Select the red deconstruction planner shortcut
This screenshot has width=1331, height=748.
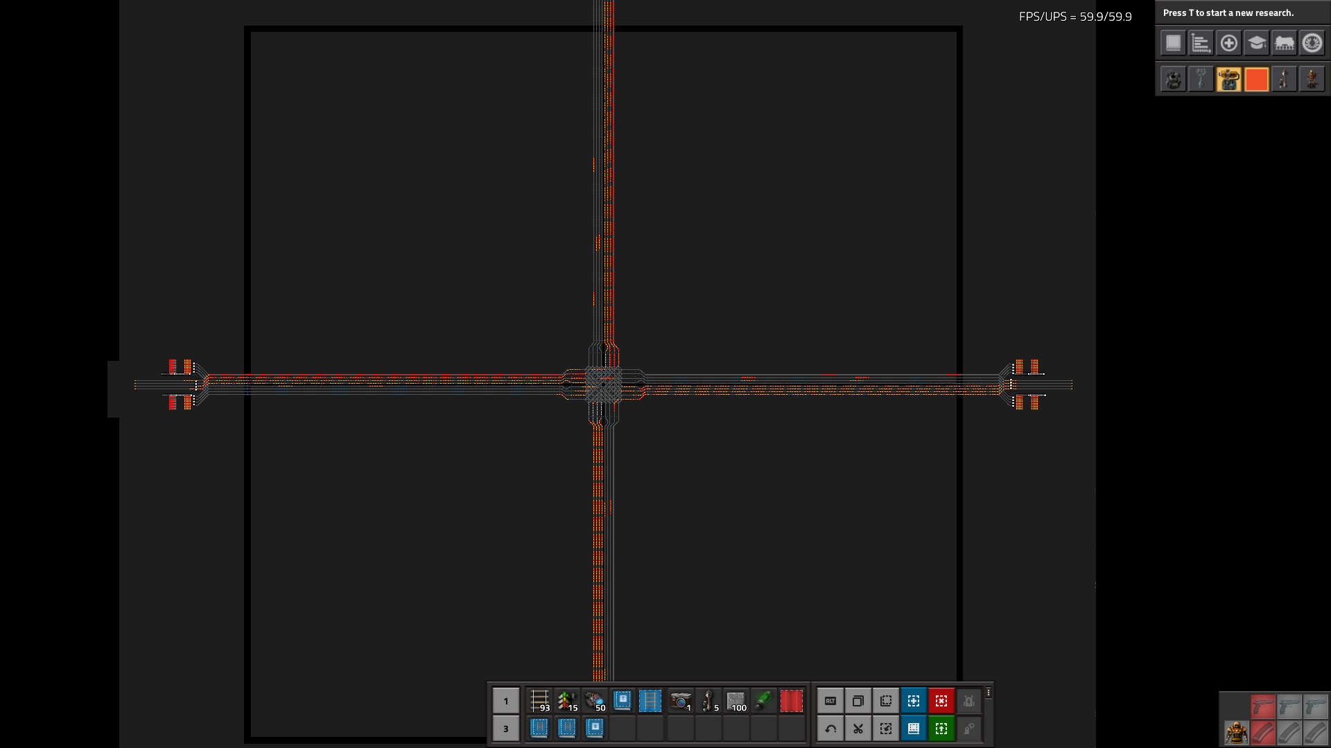[x=941, y=701]
